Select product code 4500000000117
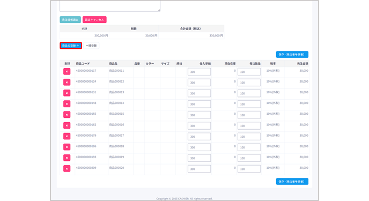This screenshot has width=369, height=201. [86, 71]
